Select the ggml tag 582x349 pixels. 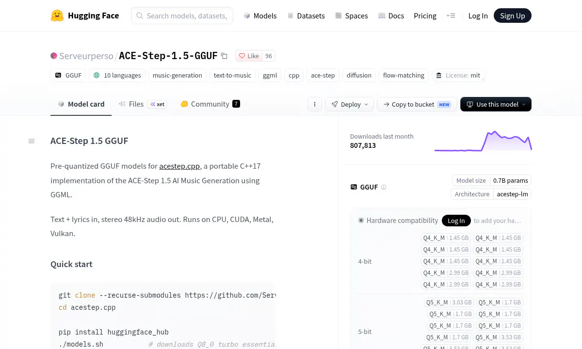[270, 75]
